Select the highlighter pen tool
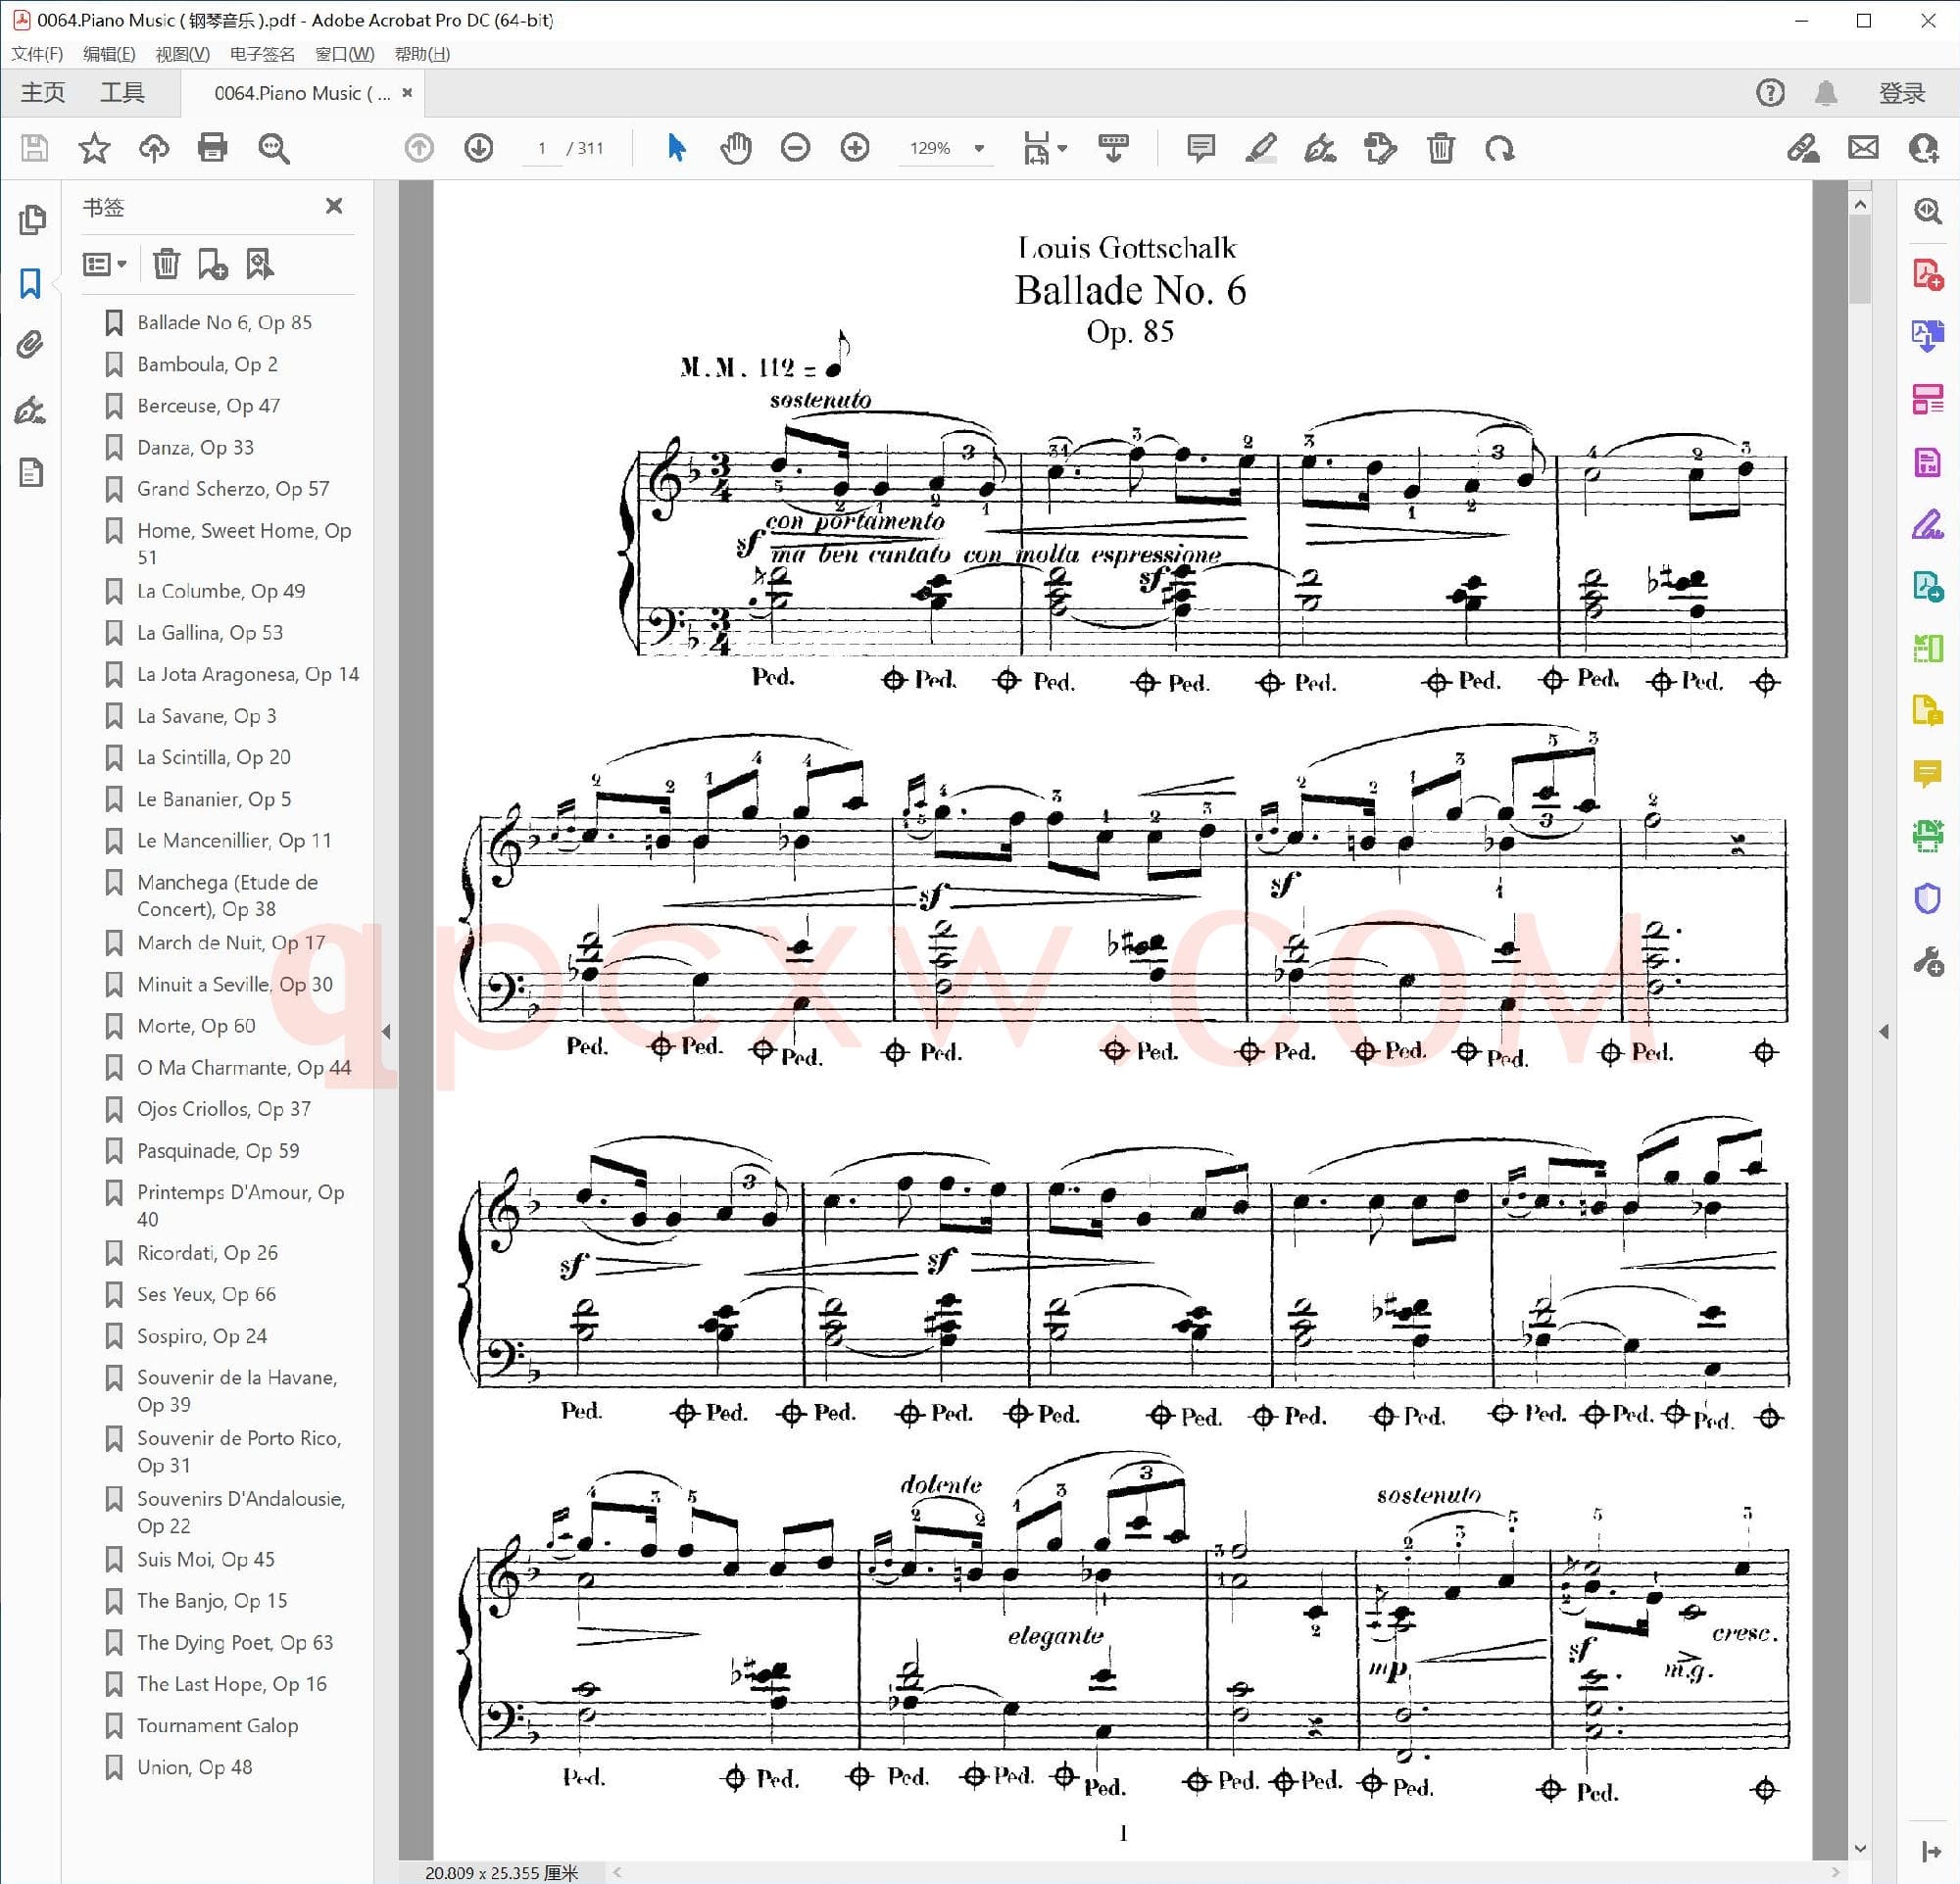This screenshot has width=1960, height=1884. pos(1260,148)
